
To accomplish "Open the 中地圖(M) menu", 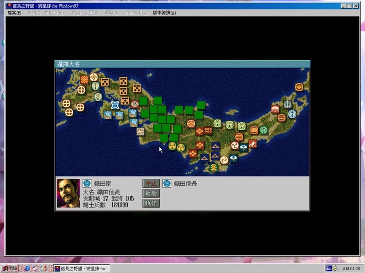I will [54, 13].
